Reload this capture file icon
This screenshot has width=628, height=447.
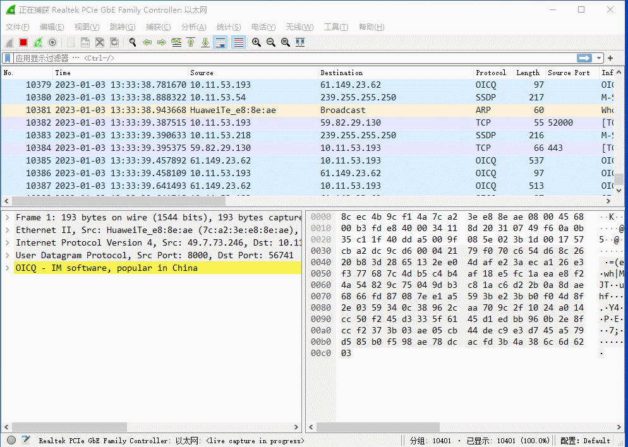(x=114, y=42)
